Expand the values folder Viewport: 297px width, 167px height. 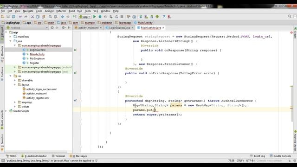click(x=15, y=107)
